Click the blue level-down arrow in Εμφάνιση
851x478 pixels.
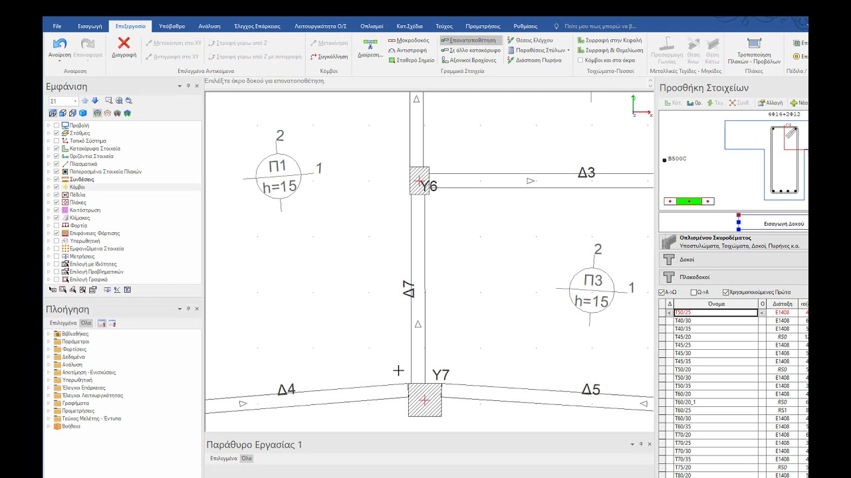click(94, 101)
